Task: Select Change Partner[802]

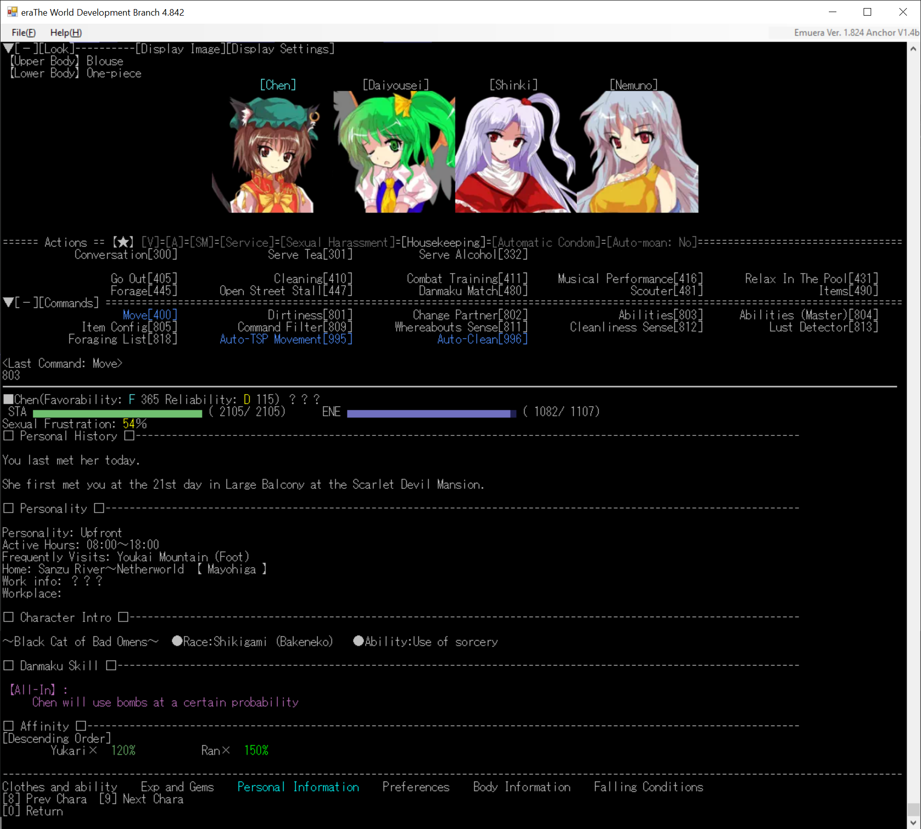Action: (x=470, y=315)
